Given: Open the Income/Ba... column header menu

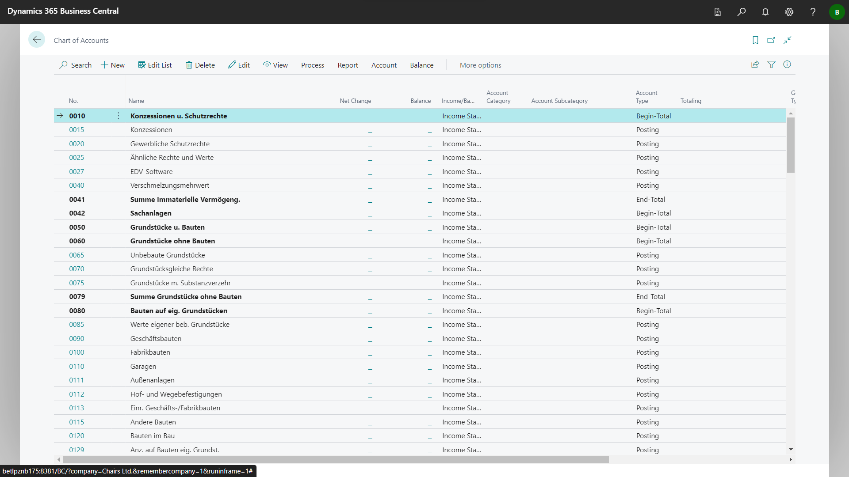Looking at the screenshot, I should (458, 101).
